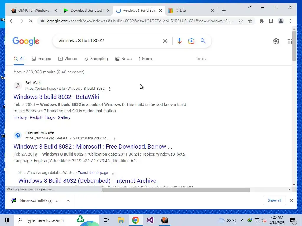
Task: Open the BetaWiki History sublink
Action: coord(20,117)
